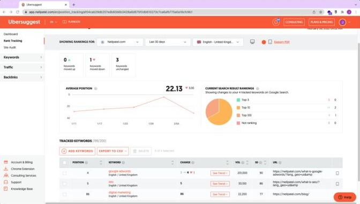The image size is (360, 204).
Task: Sort by the SD column arrows
Action: coord(265,162)
